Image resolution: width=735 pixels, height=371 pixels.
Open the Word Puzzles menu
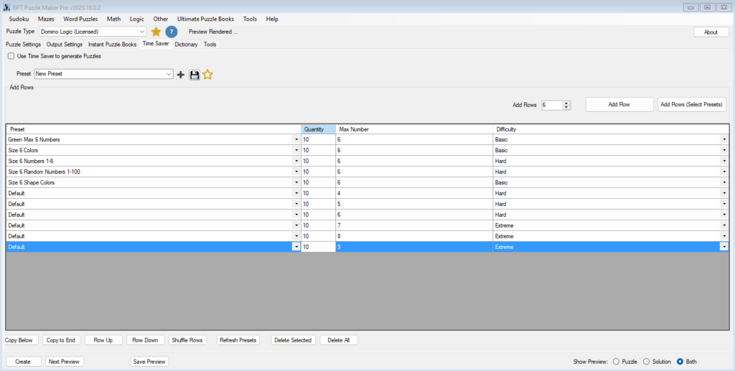[80, 19]
